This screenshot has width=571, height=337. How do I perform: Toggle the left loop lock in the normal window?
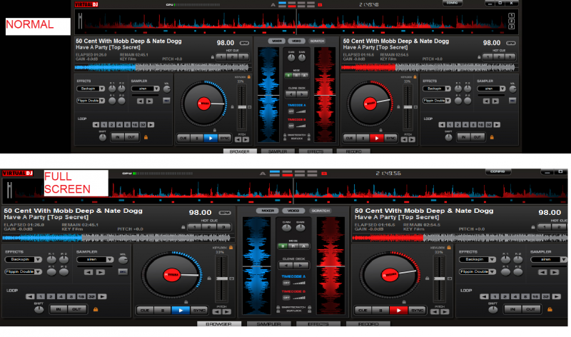tap(146, 137)
